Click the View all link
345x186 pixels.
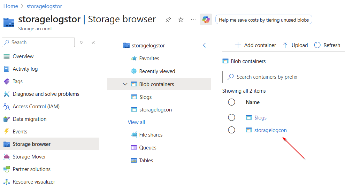click(136, 122)
